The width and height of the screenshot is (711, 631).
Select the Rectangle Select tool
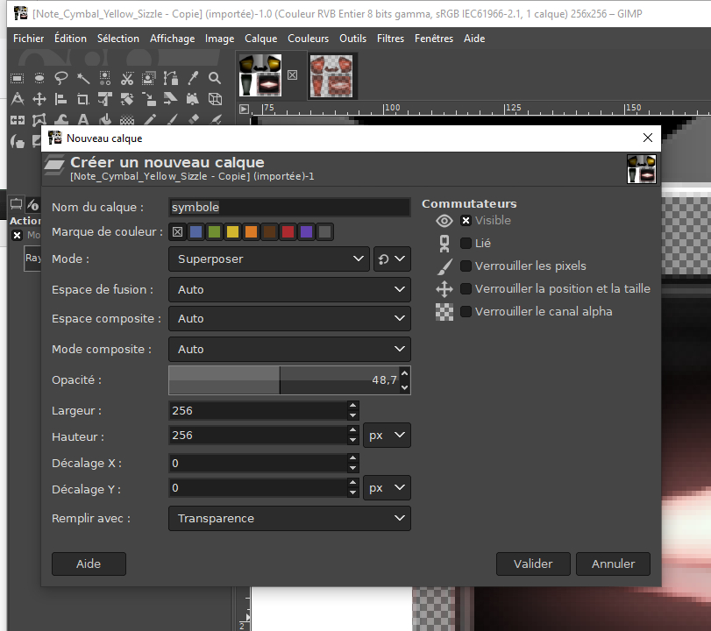[x=18, y=78]
